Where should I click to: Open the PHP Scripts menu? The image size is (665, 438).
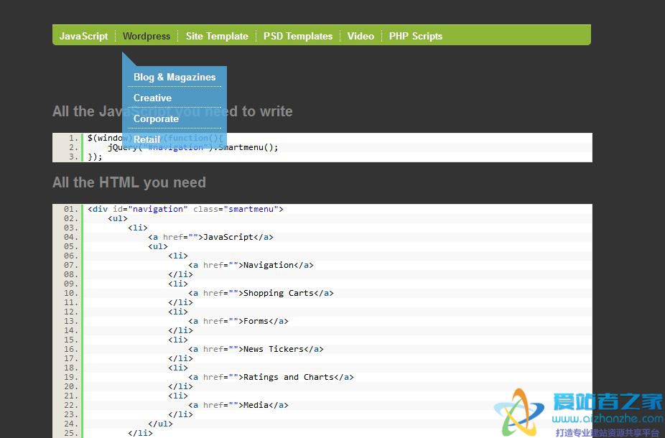(416, 36)
